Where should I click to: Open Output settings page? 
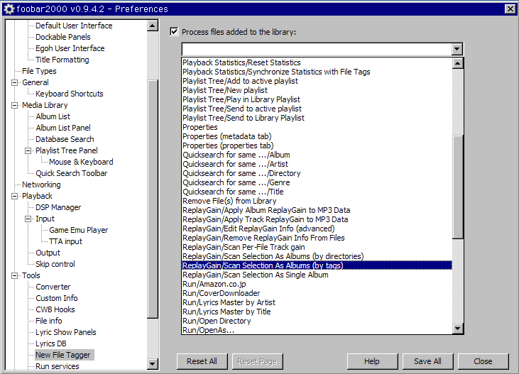pos(48,253)
